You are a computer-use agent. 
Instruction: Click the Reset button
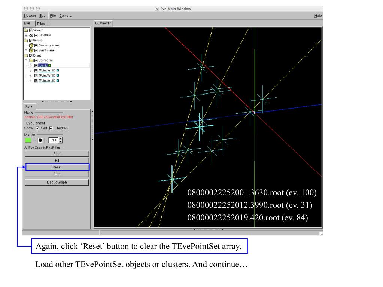[57, 167]
